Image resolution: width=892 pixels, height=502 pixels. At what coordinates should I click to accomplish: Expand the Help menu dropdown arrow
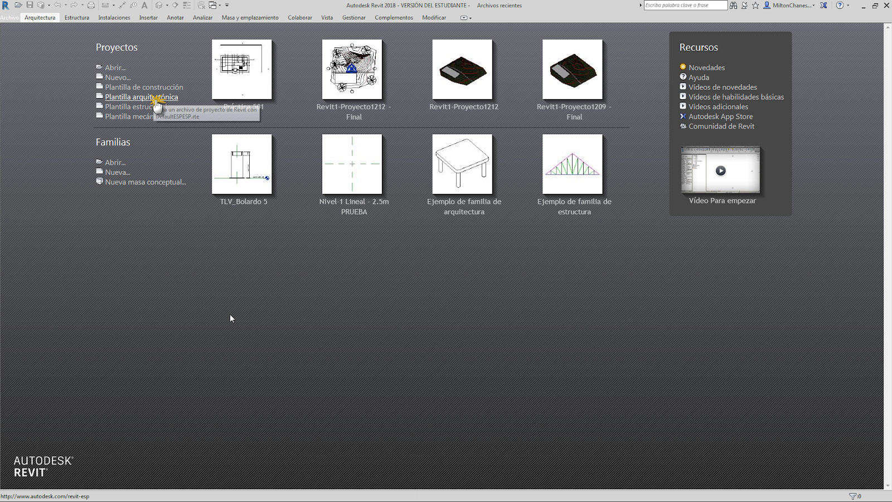848,5
